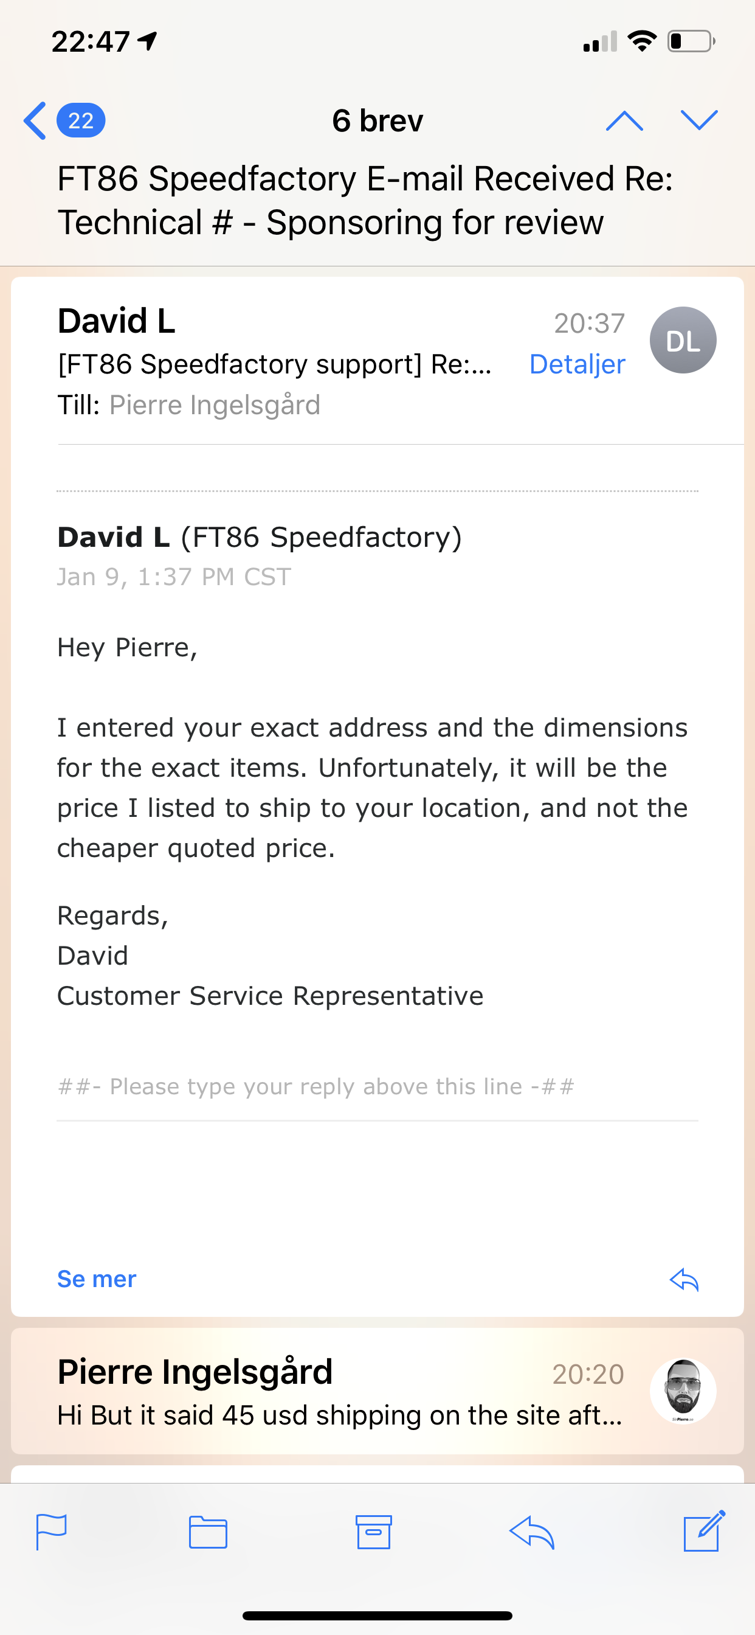
Task: Move message using the folder icon
Action: coord(208,1532)
